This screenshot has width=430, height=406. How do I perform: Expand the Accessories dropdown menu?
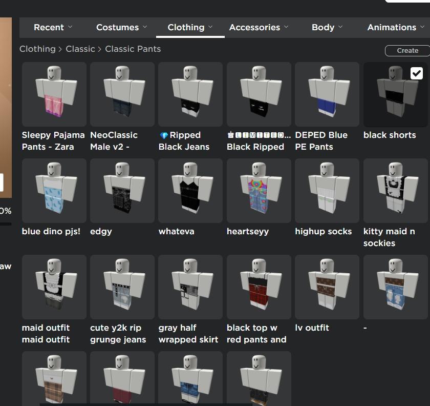pos(259,27)
